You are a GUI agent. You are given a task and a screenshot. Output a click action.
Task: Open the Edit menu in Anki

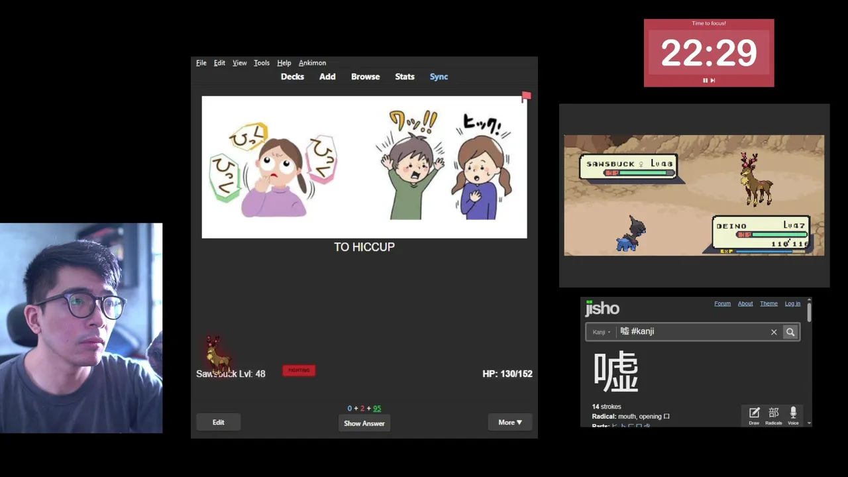coord(219,63)
